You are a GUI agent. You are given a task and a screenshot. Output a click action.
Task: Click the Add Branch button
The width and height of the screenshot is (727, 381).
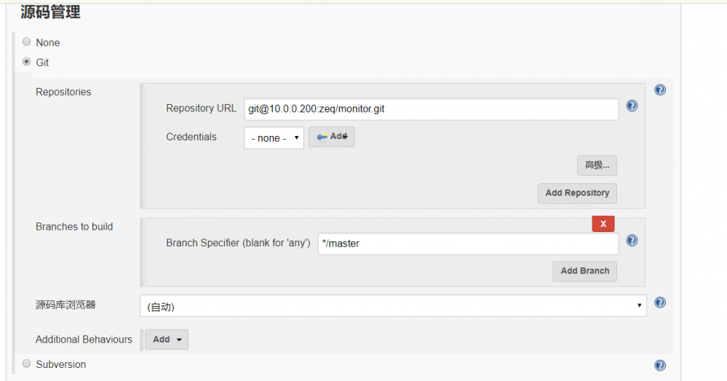pos(584,271)
